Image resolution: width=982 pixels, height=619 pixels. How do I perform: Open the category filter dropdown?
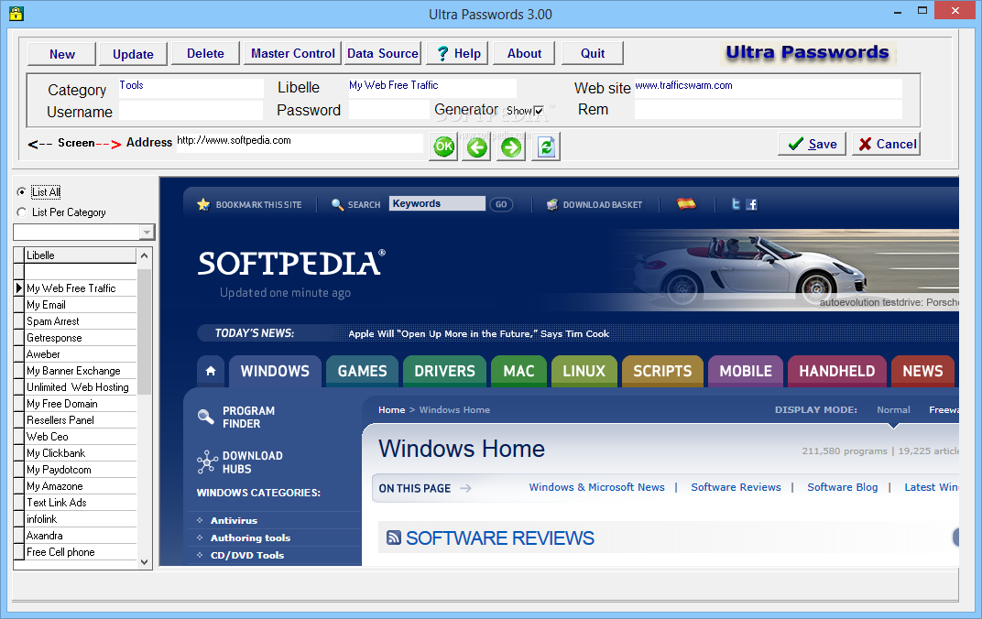pyautogui.click(x=147, y=233)
